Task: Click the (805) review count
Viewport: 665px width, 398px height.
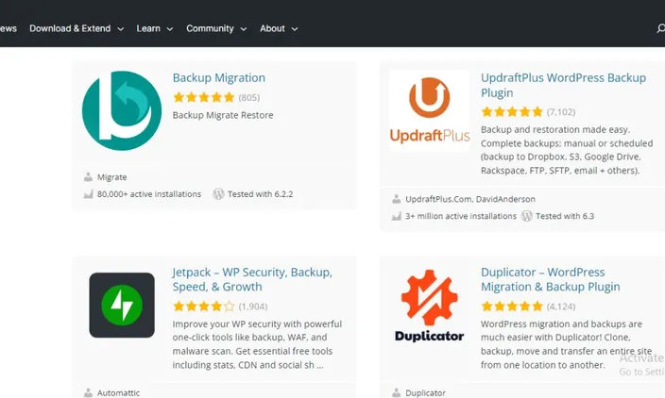Action: click(x=249, y=97)
